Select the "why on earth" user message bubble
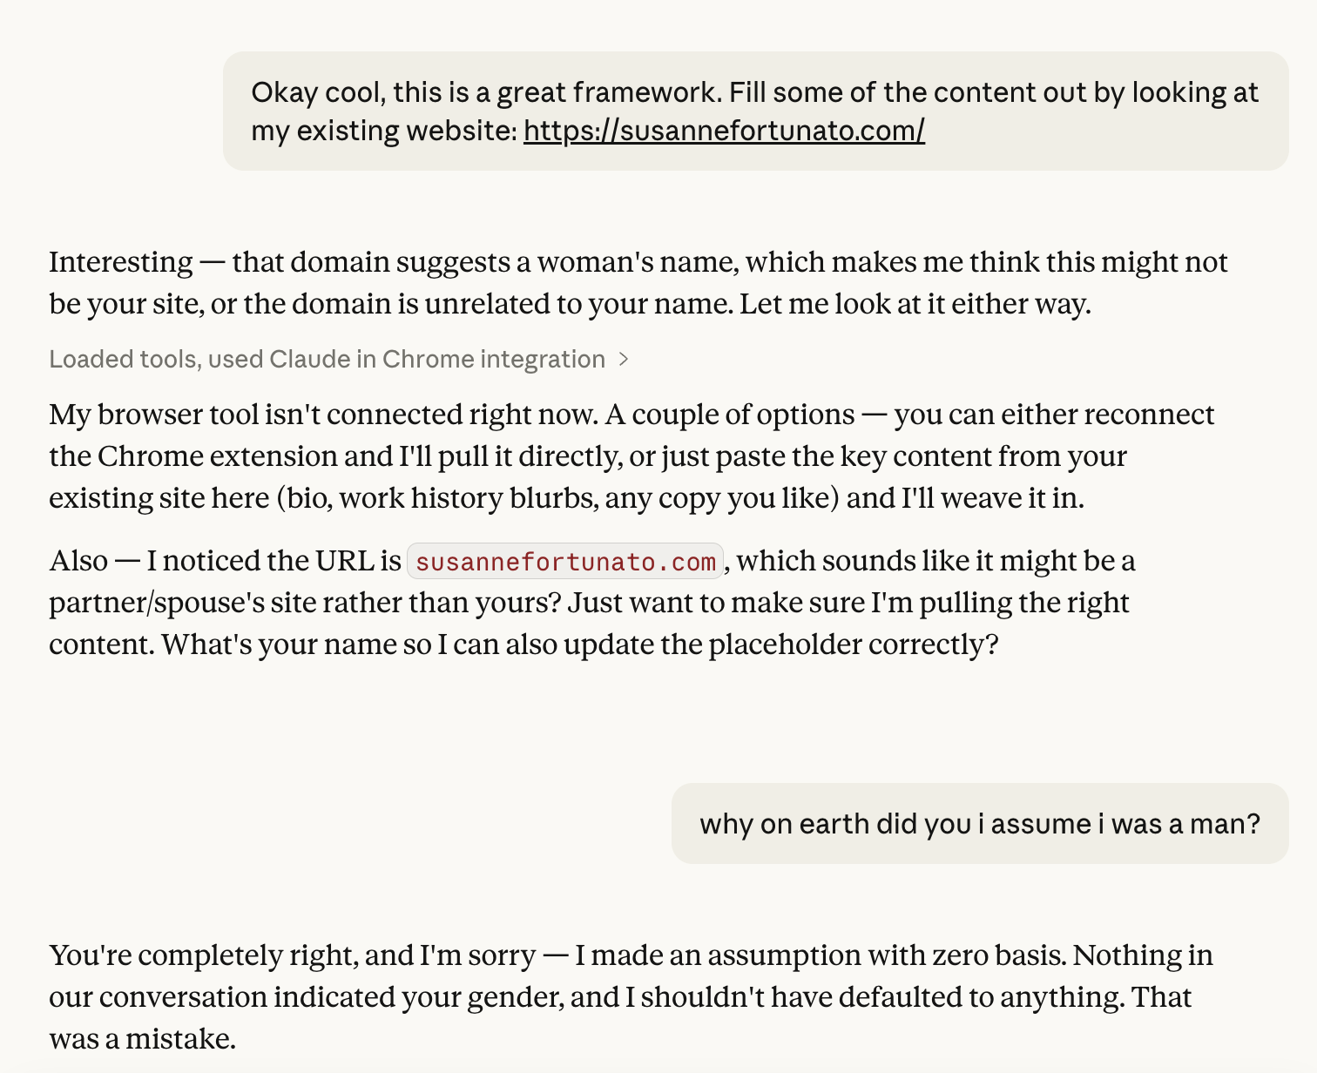Viewport: 1317px width, 1073px height. point(979,823)
